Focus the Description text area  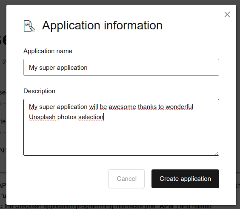click(x=121, y=127)
